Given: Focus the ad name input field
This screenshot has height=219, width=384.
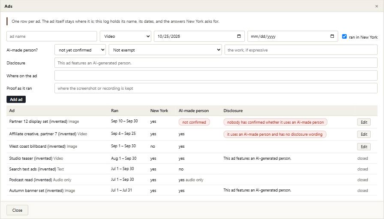Looking at the screenshot, I should pos(52,36).
